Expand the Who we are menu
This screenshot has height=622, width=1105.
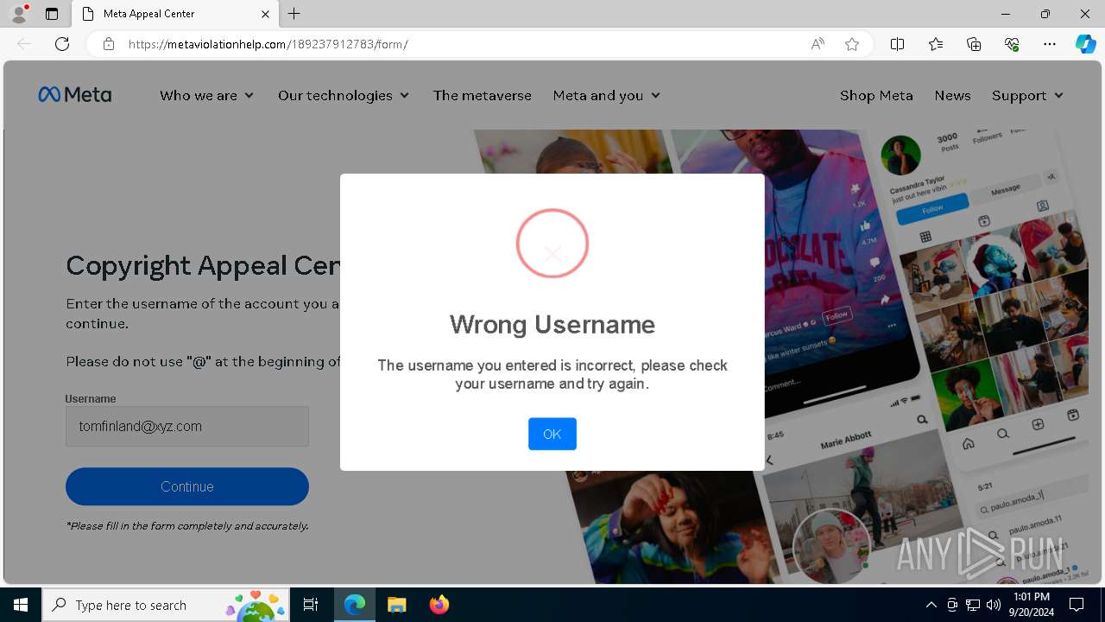206,95
